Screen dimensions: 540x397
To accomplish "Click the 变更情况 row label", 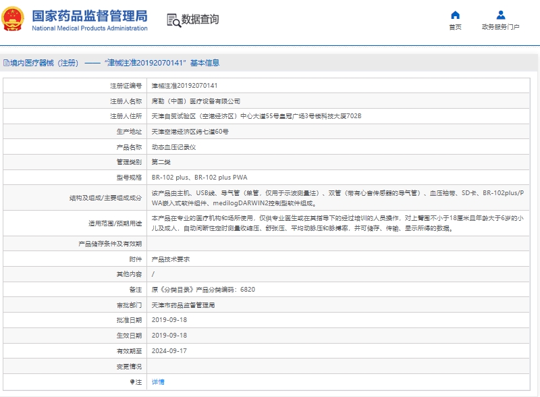I will pyautogui.click(x=129, y=367).
